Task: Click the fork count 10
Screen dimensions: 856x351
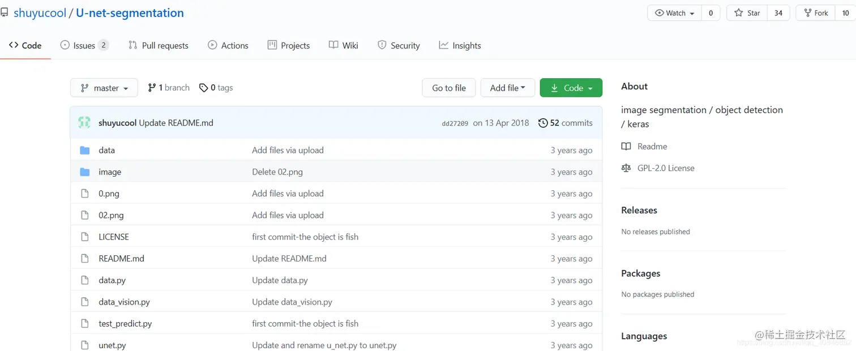Action: tap(846, 13)
